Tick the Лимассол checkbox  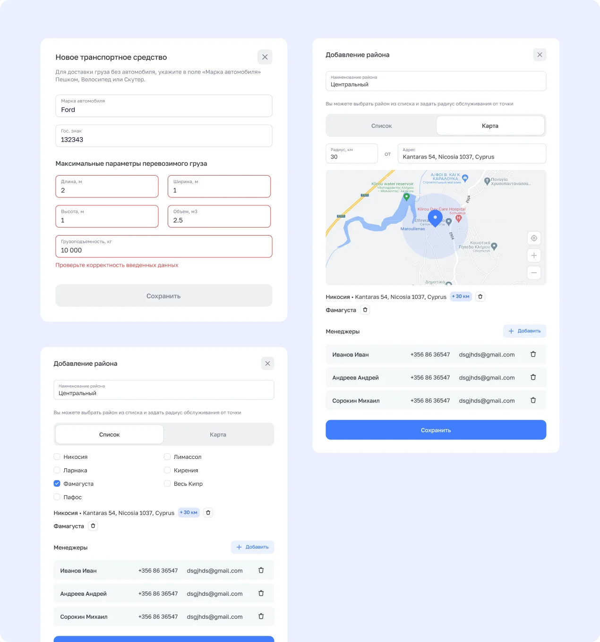pyautogui.click(x=167, y=457)
